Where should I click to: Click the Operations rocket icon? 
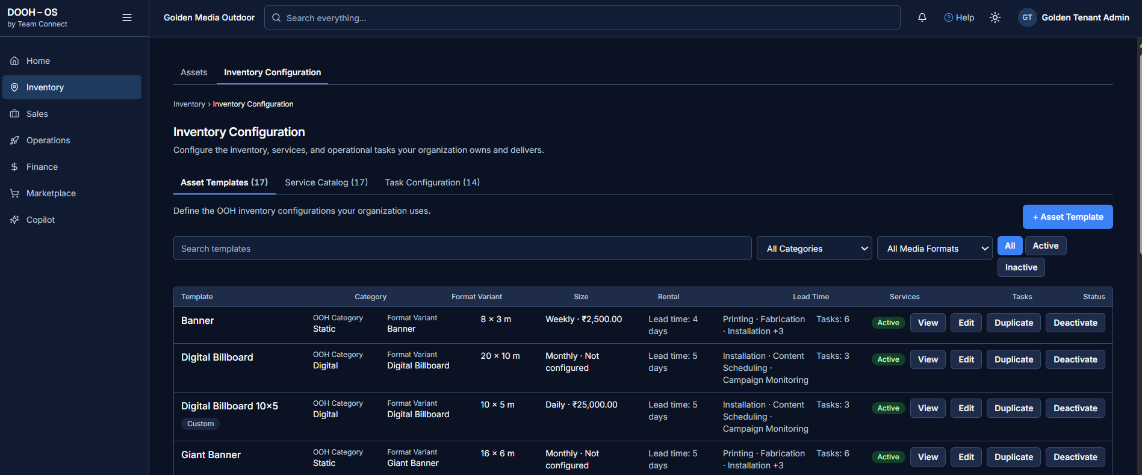(14, 140)
